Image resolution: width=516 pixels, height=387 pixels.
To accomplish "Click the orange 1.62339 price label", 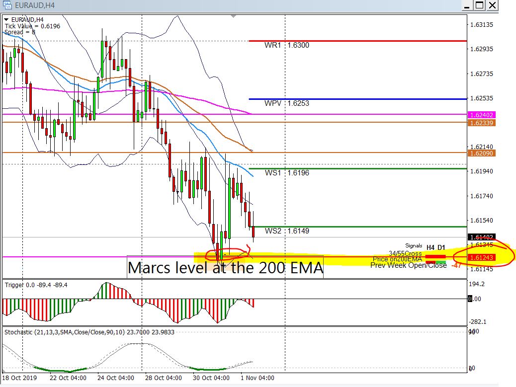I will click(x=480, y=122).
